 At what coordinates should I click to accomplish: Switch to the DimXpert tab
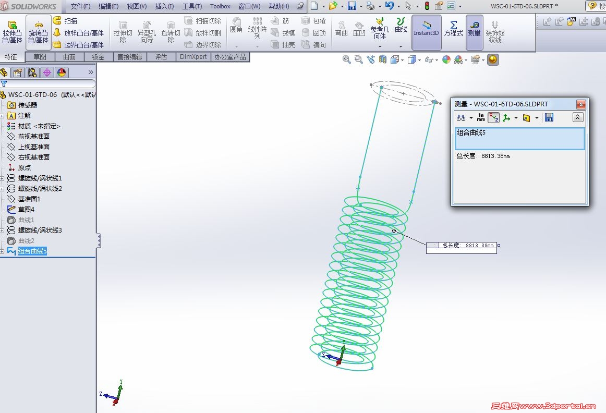(193, 57)
